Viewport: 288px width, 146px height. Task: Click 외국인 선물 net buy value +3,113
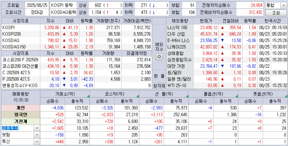coord(157,115)
